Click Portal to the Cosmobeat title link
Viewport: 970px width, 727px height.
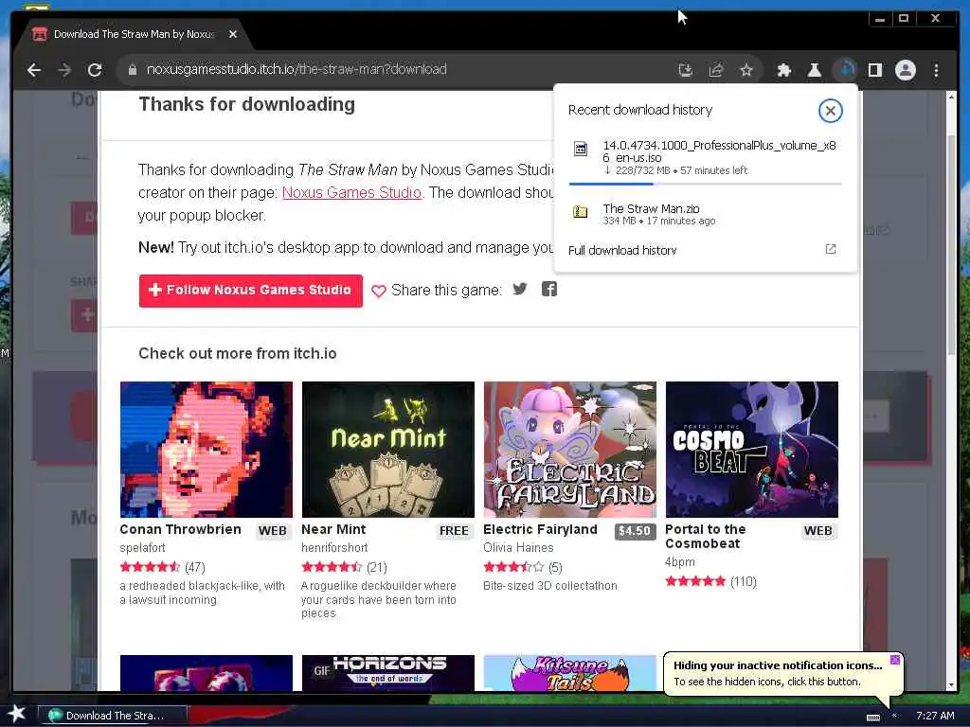tap(705, 536)
